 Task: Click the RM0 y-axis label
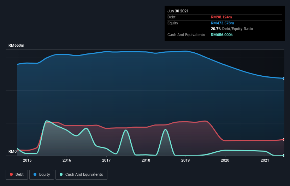tap(13, 151)
